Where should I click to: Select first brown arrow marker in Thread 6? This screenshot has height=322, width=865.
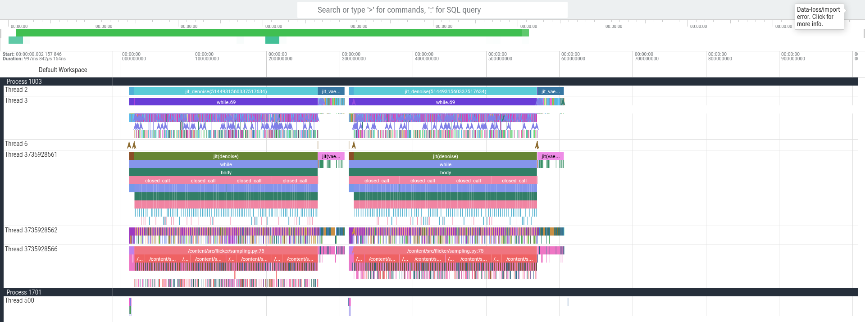pos(129,145)
